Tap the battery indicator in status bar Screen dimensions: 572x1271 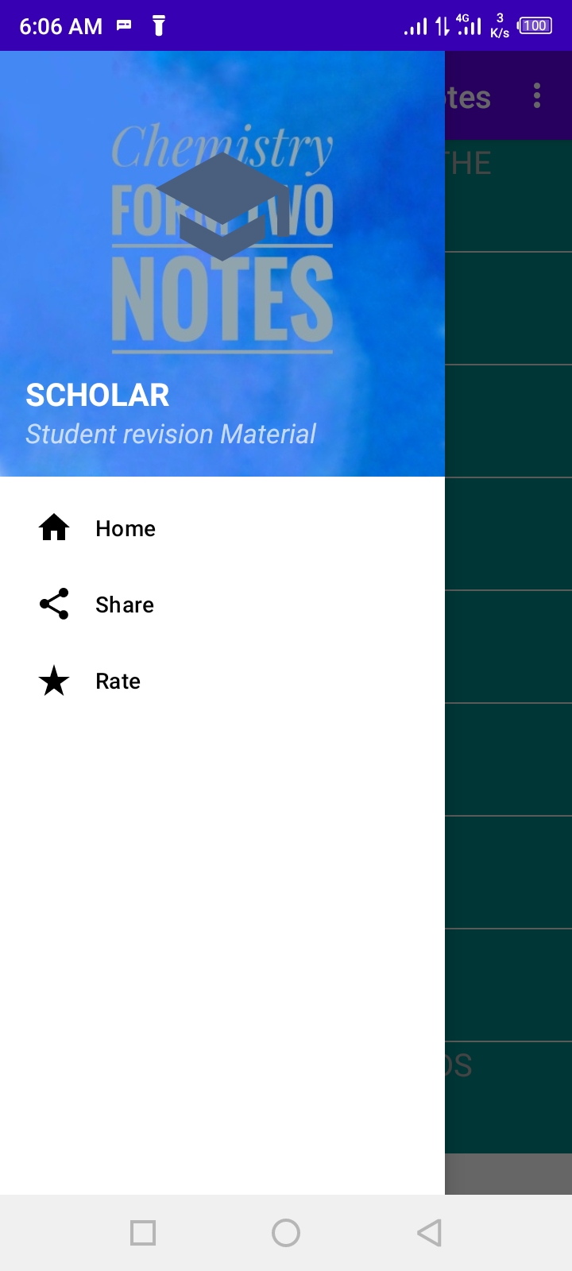tap(535, 25)
